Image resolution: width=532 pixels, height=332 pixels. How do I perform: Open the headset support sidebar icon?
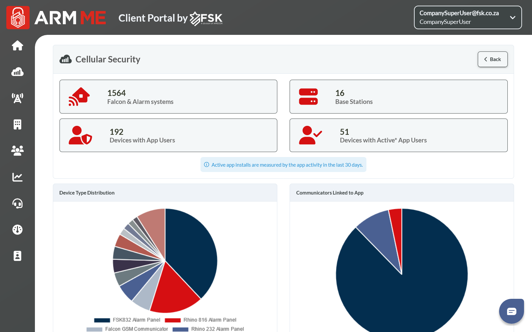tap(17, 203)
